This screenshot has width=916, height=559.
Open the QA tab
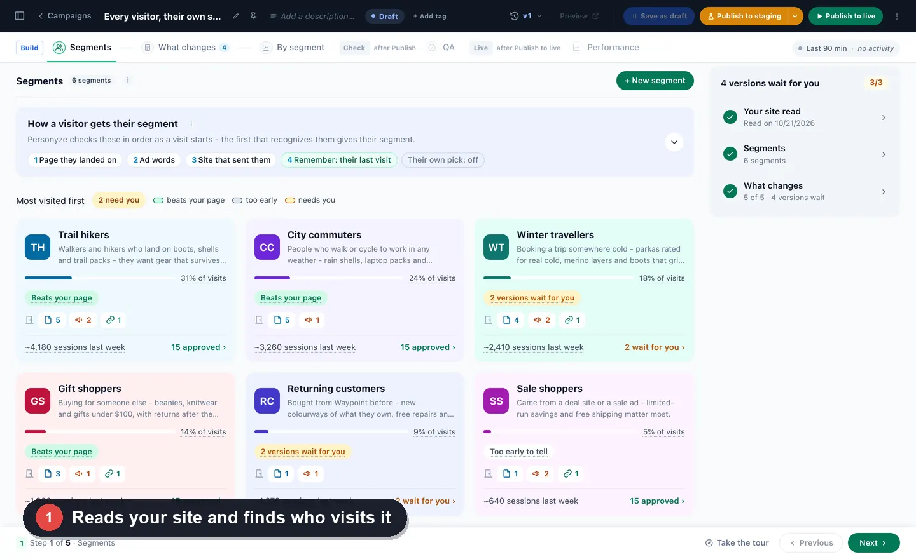(x=441, y=48)
